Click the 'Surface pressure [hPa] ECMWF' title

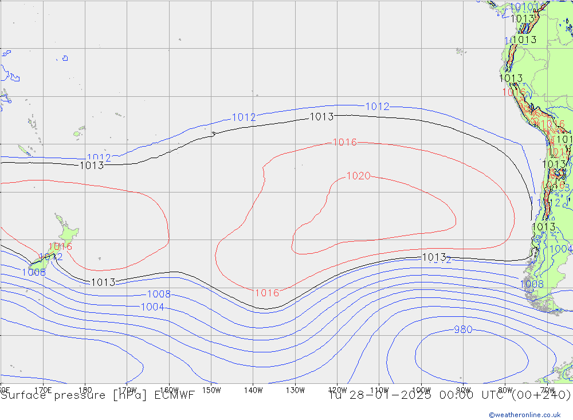[97, 395]
